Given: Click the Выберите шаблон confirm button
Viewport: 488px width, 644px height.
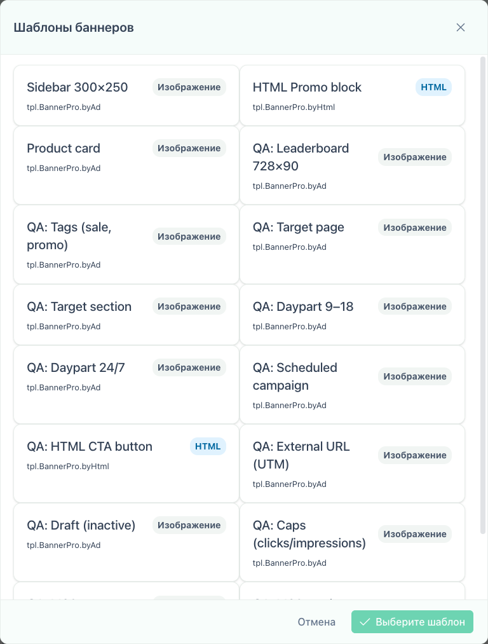Looking at the screenshot, I should point(412,622).
